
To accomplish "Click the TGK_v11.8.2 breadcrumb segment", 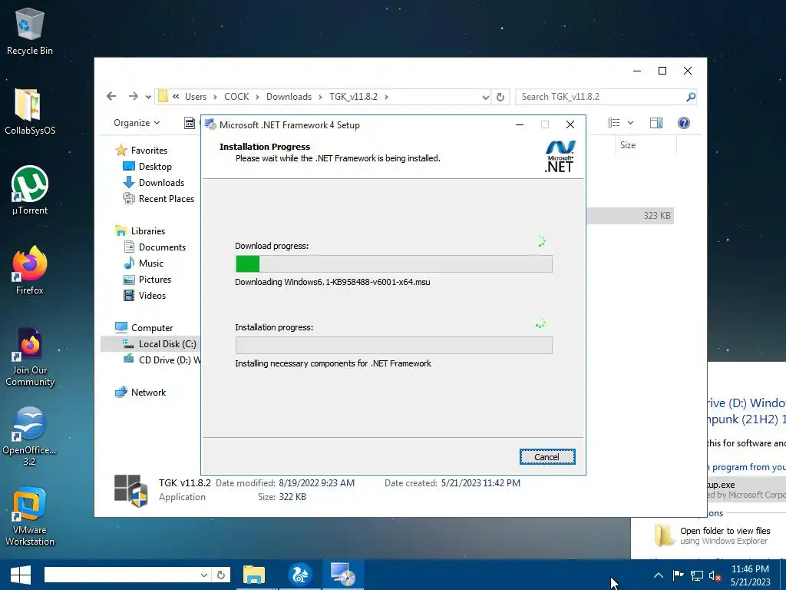I will (353, 97).
